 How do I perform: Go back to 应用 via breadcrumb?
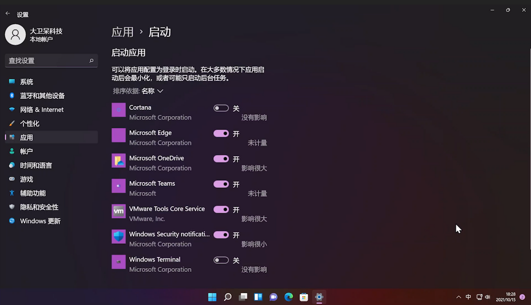(x=123, y=32)
